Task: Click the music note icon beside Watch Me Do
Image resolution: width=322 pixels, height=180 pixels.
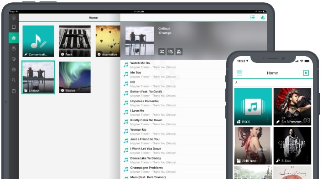Action: pyautogui.click(x=126, y=65)
